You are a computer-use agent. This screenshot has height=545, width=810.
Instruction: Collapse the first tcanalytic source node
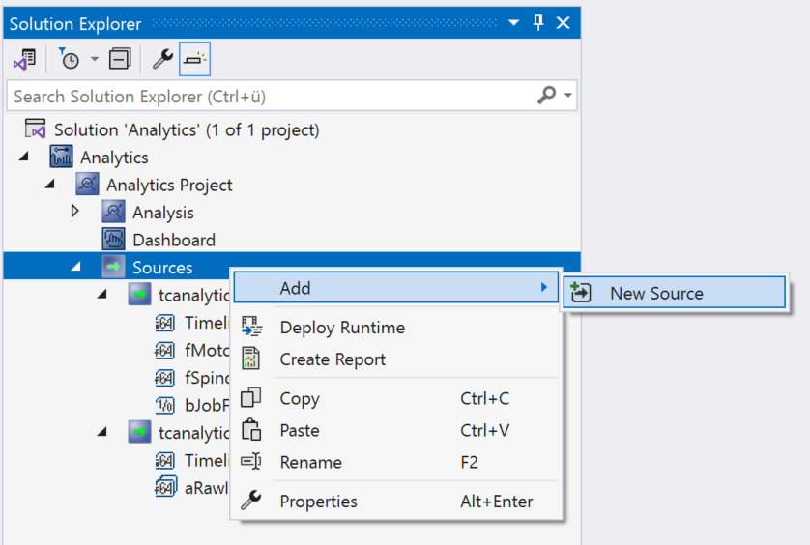point(101,294)
